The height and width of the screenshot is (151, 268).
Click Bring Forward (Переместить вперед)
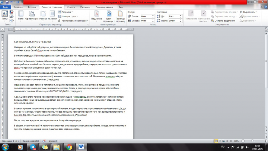click(224, 12)
